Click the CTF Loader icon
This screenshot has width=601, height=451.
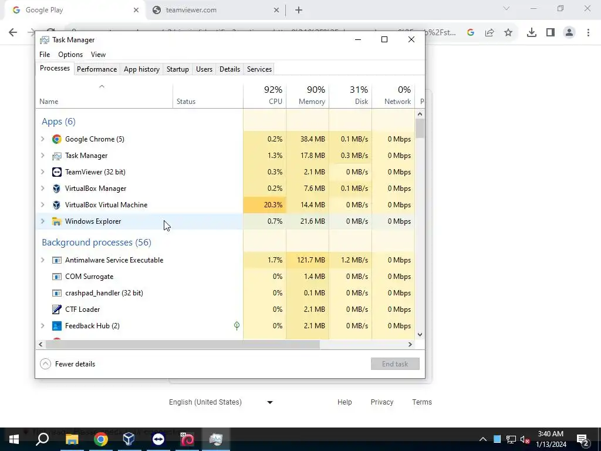coord(57,309)
